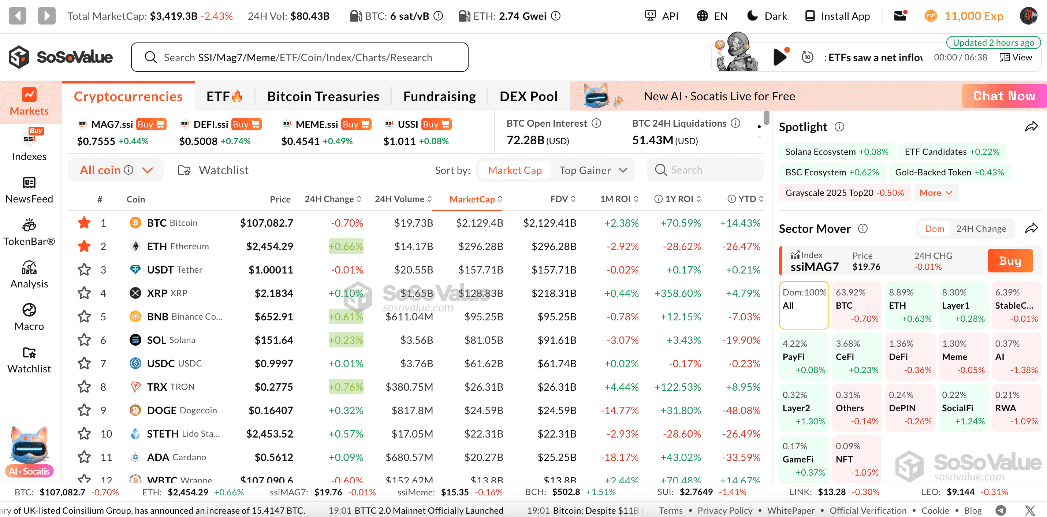Click the main search field
This screenshot has width=1047, height=517.
point(299,57)
